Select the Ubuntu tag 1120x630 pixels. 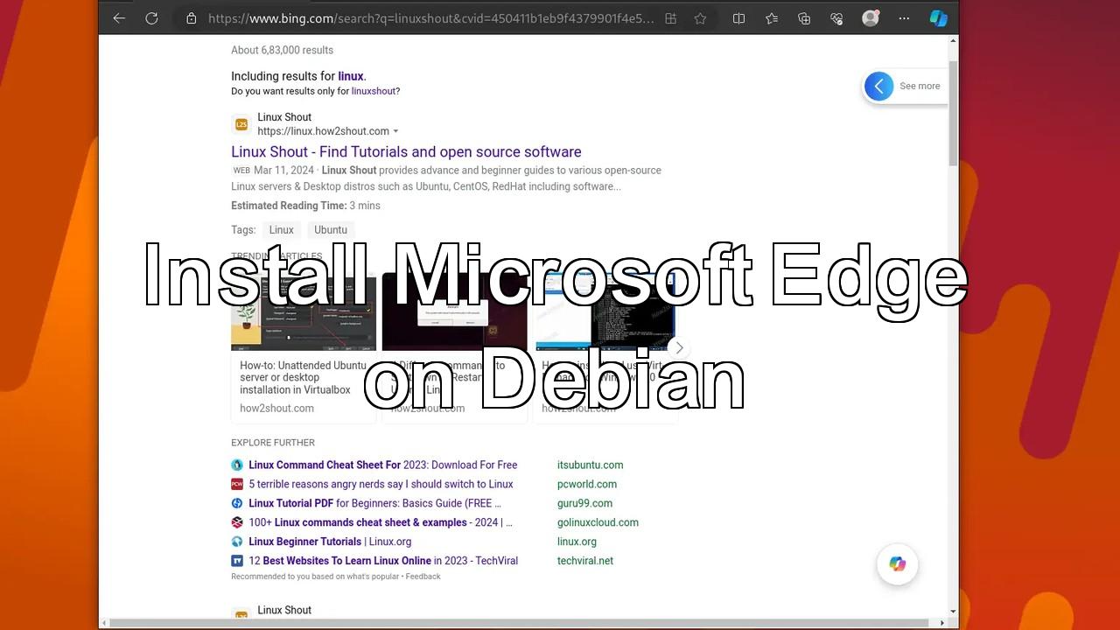(330, 230)
